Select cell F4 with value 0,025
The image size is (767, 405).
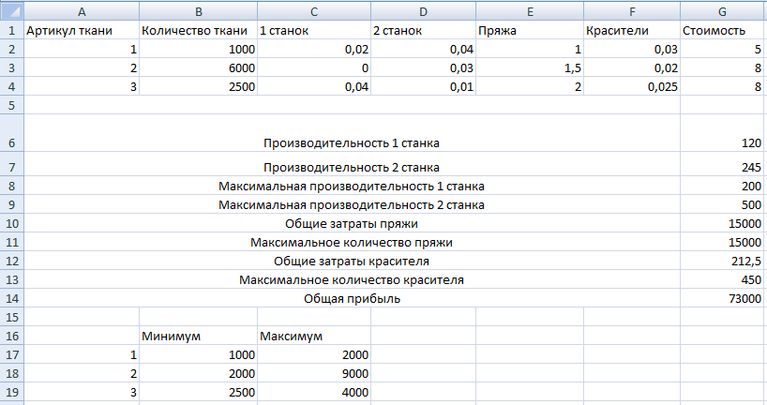point(632,86)
